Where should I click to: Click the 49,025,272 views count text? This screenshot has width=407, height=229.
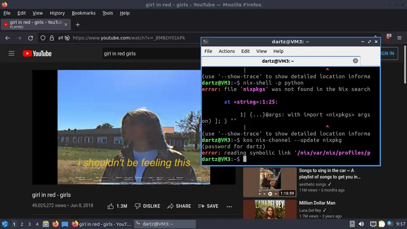pyautogui.click(x=49, y=205)
